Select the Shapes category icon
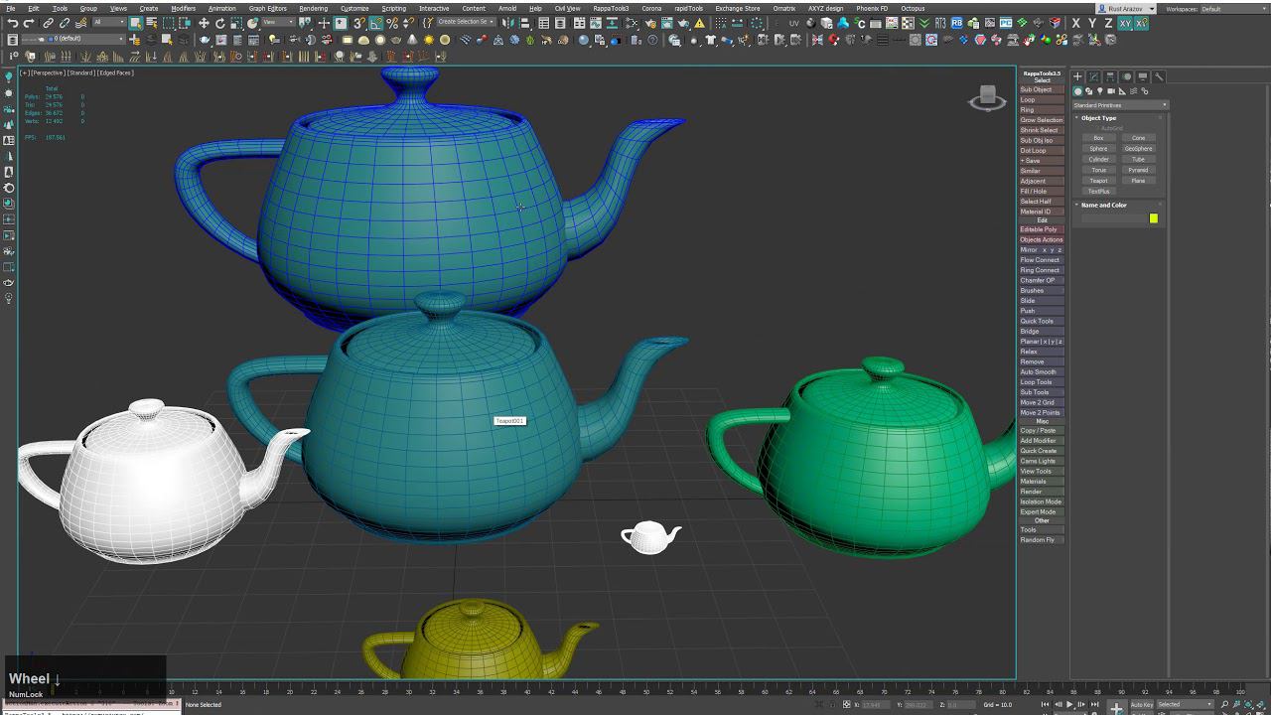The height and width of the screenshot is (715, 1271). coord(1089,91)
